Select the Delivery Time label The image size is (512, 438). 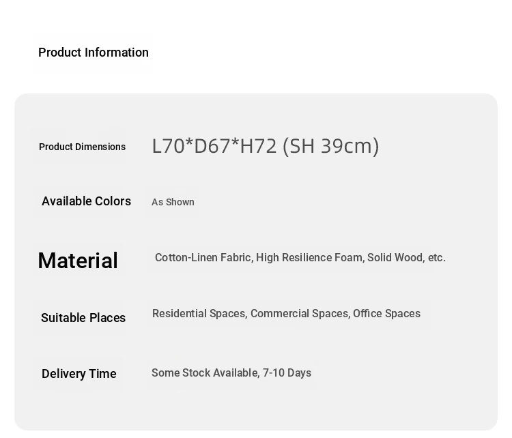coord(79,374)
